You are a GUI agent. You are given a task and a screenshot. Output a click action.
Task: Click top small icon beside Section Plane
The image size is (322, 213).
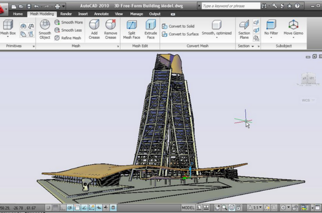[256, 22]
